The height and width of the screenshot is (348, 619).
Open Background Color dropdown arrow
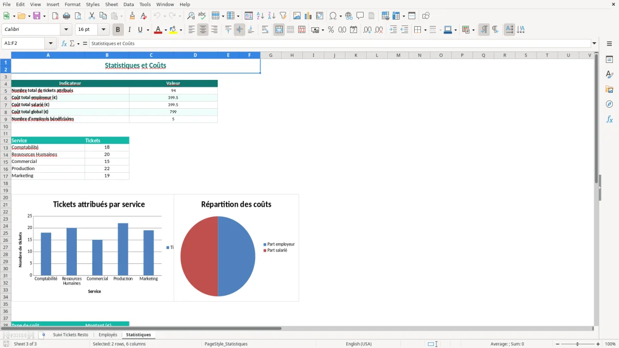pos(181,30)
